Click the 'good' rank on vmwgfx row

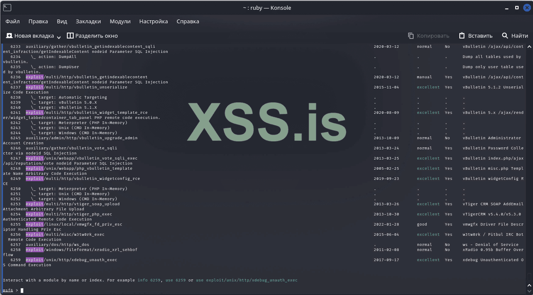tap(422, 224)
